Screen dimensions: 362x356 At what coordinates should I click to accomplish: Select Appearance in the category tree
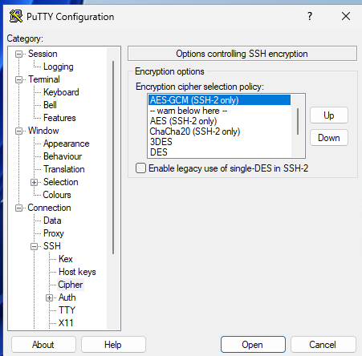click(67, 144)
